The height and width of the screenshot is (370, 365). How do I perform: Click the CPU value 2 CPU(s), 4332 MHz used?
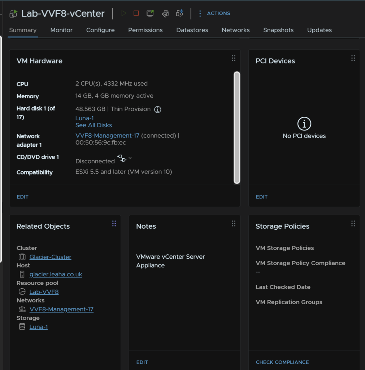tap(112, 83)
